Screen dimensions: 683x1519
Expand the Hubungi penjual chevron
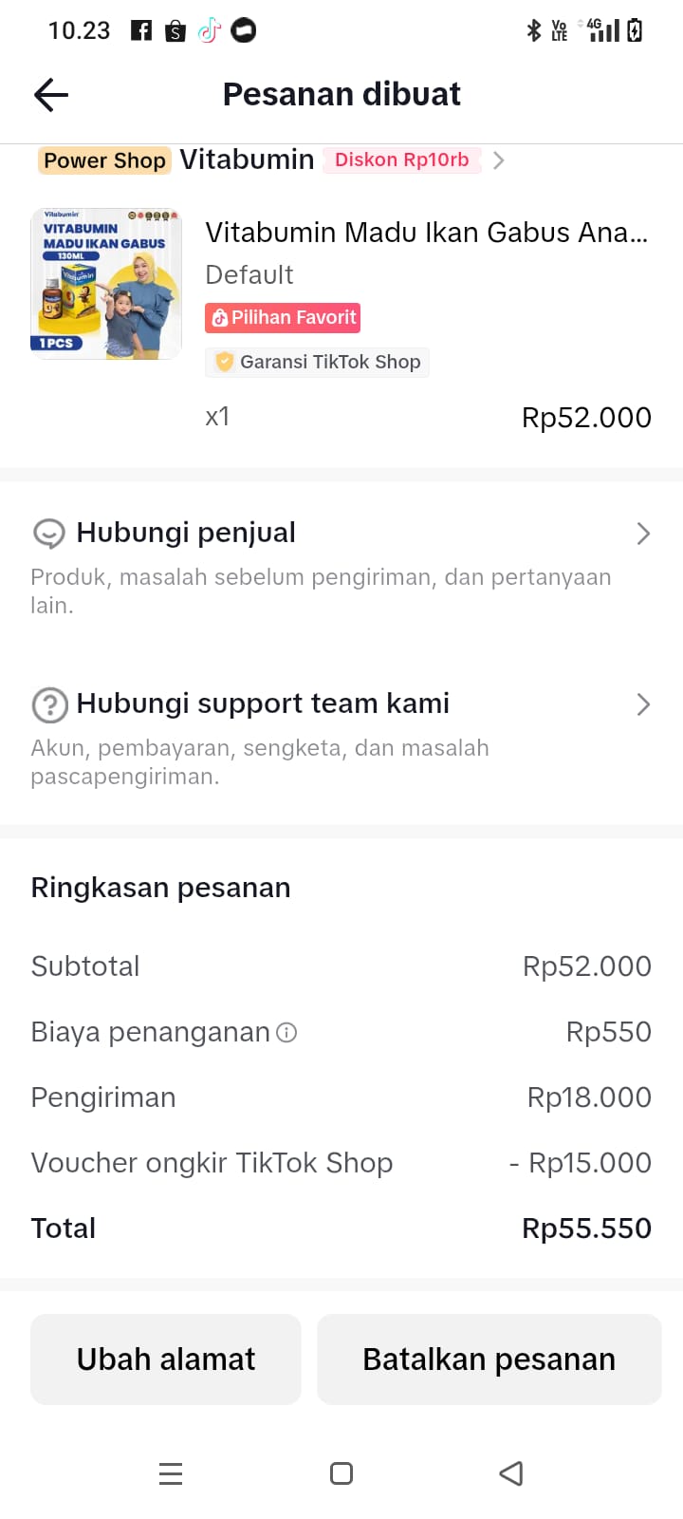pyautogui.click(x=643, y=534)
